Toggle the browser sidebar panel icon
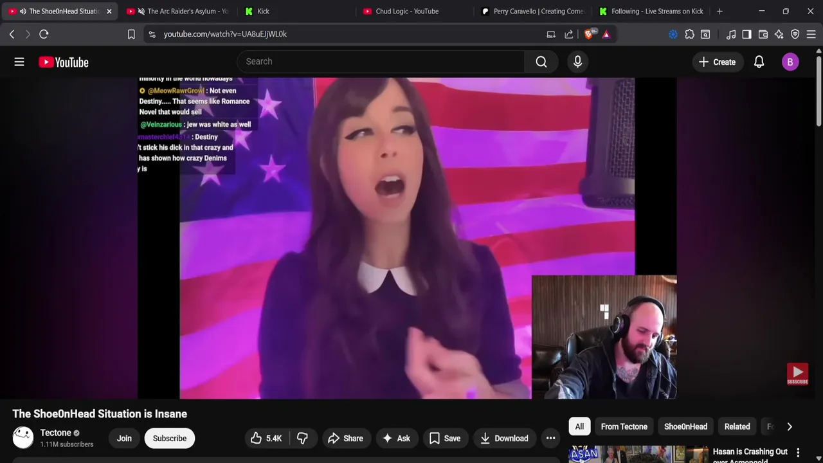The height and width of the screenshot is (463, 823). tap(746, 34)
